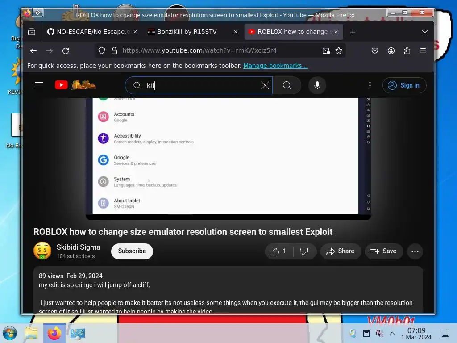Close the NO-ESCAPE GitHub tab

click(135, 32)
